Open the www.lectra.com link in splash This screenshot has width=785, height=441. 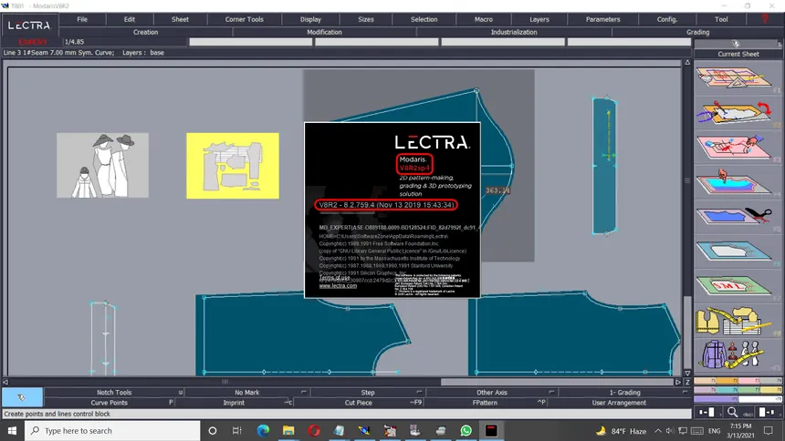pyautogui.click(x=338, y=286)
